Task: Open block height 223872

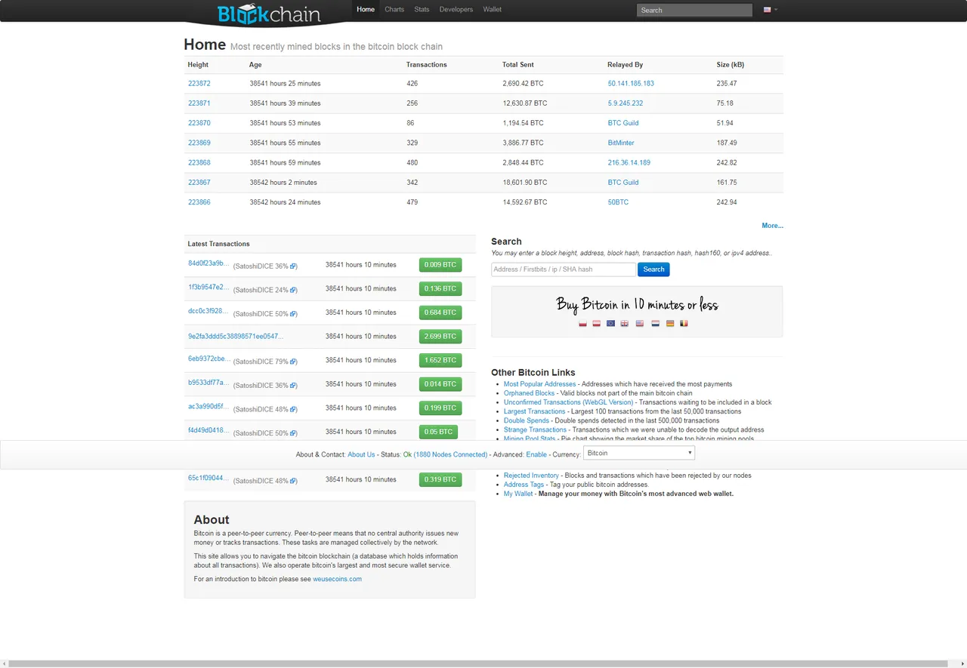Action: click(x=199, y=84)
